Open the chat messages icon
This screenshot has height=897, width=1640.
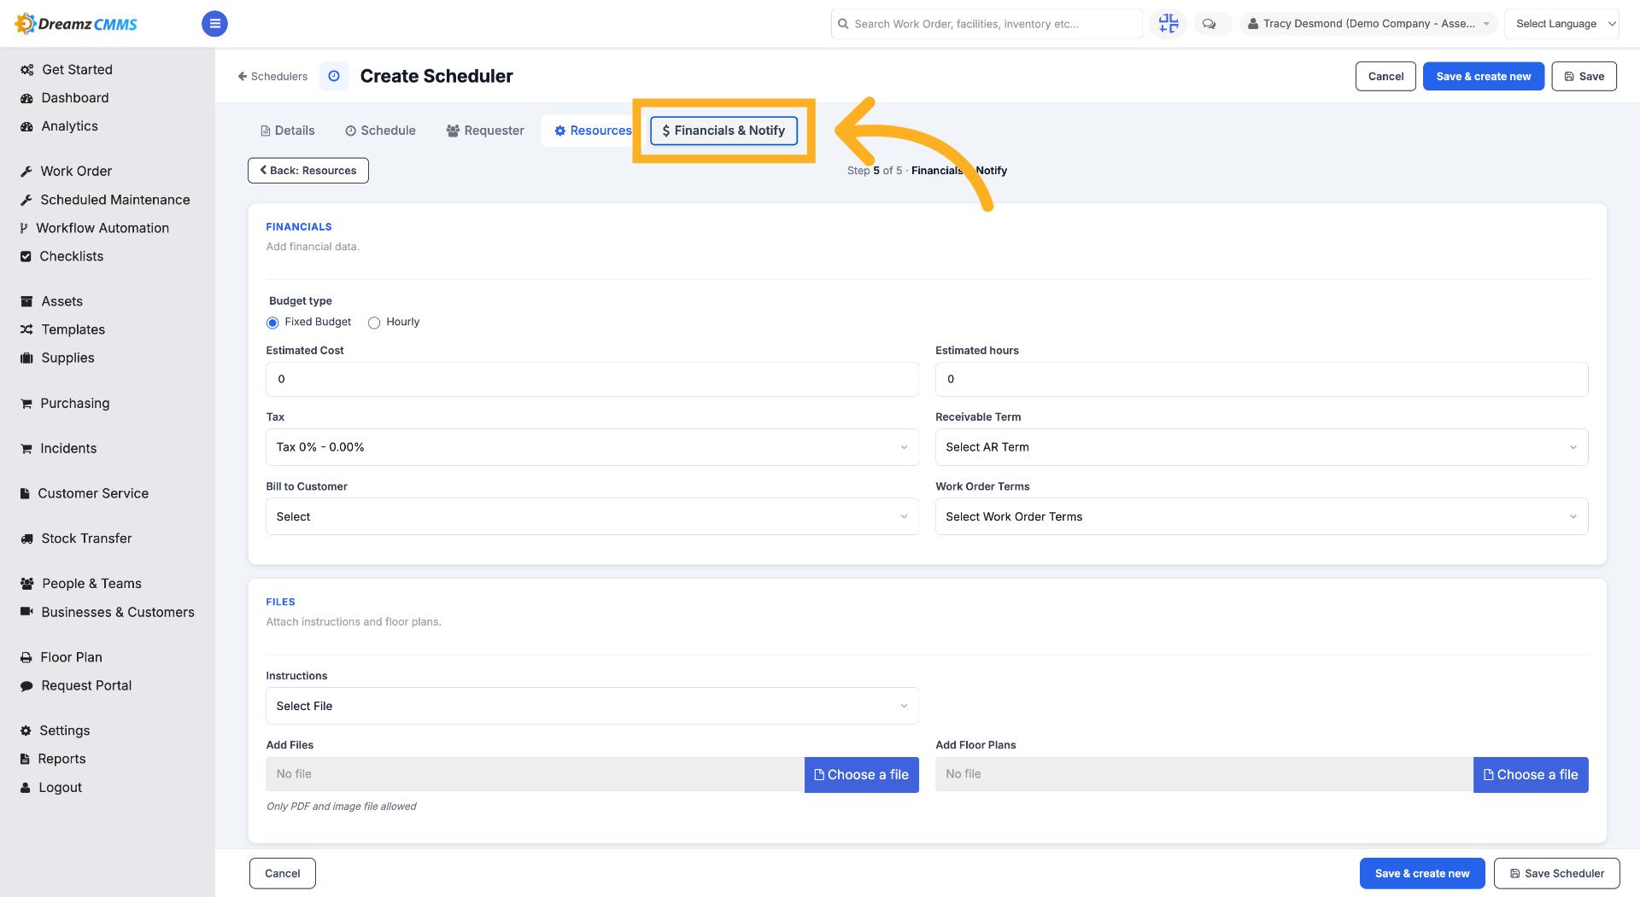click(x=1209, y=24)
